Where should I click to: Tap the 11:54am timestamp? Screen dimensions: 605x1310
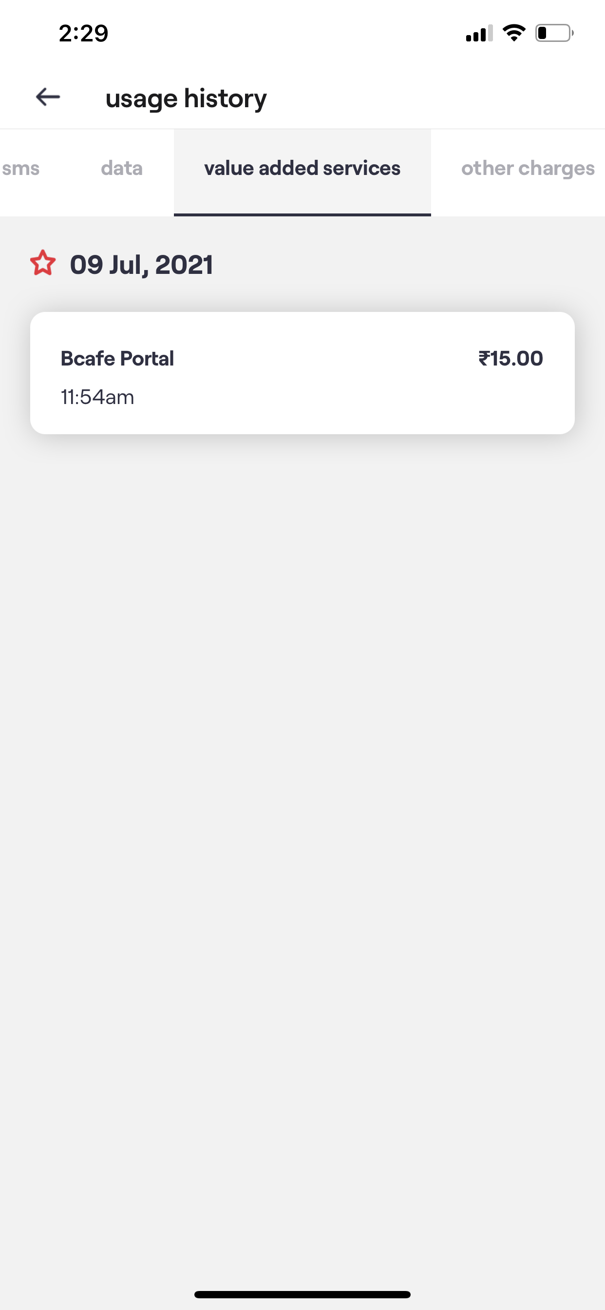[x=97, y=397]
